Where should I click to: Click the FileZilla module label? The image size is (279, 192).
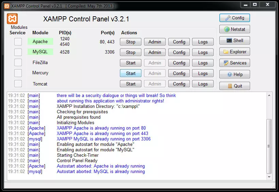(40, 62)
